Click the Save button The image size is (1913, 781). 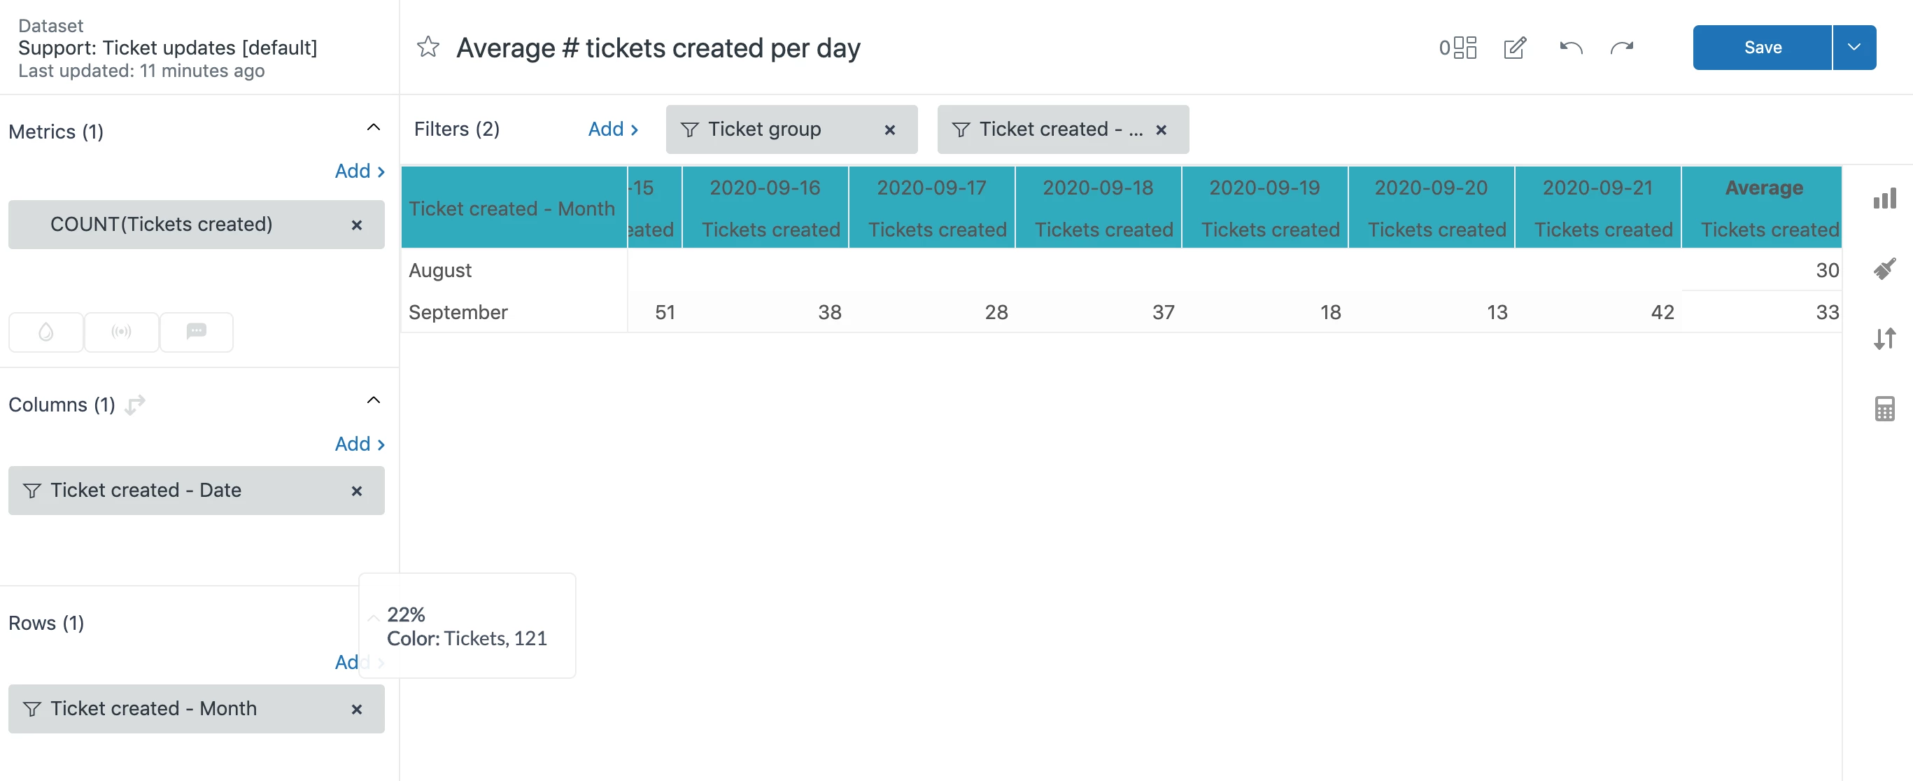[1761, 48]
